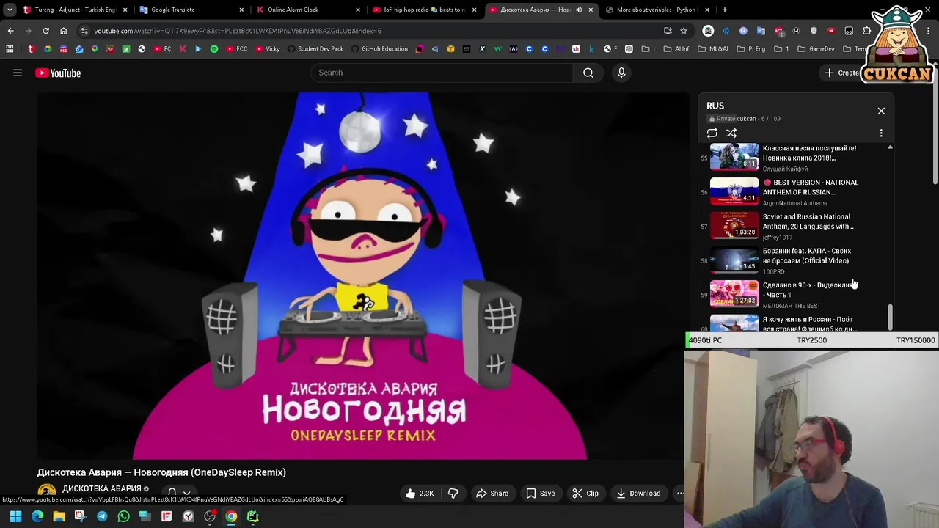Play playlist item 55 Классная песня послушайте
Viewport: 939px width, 528px height.
click(792, 157)
